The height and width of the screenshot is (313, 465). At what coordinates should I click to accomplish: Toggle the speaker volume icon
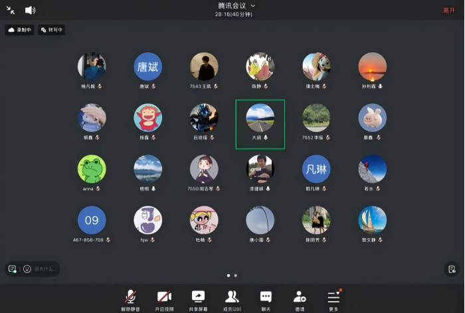(x=30, y=10)
